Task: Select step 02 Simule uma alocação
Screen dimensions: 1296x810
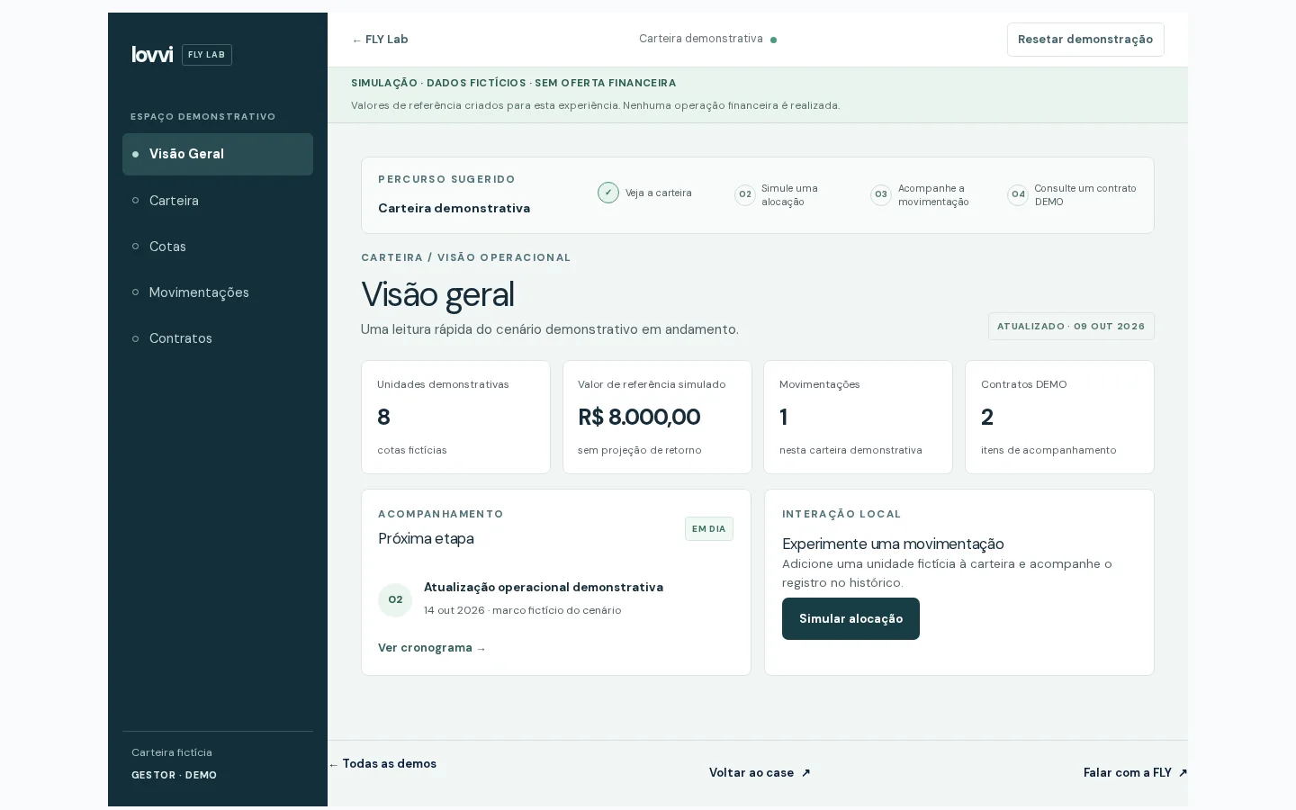Action: pos(779,195)
